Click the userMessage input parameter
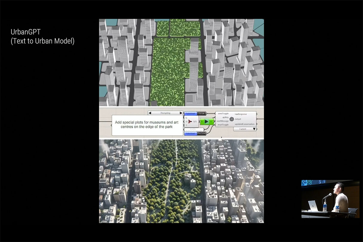Screen dimensions: 363x242 223,121
